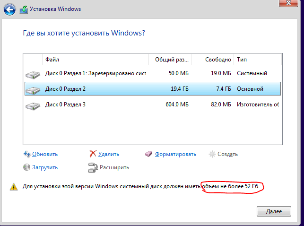Click the Создать label

(227, 154)
